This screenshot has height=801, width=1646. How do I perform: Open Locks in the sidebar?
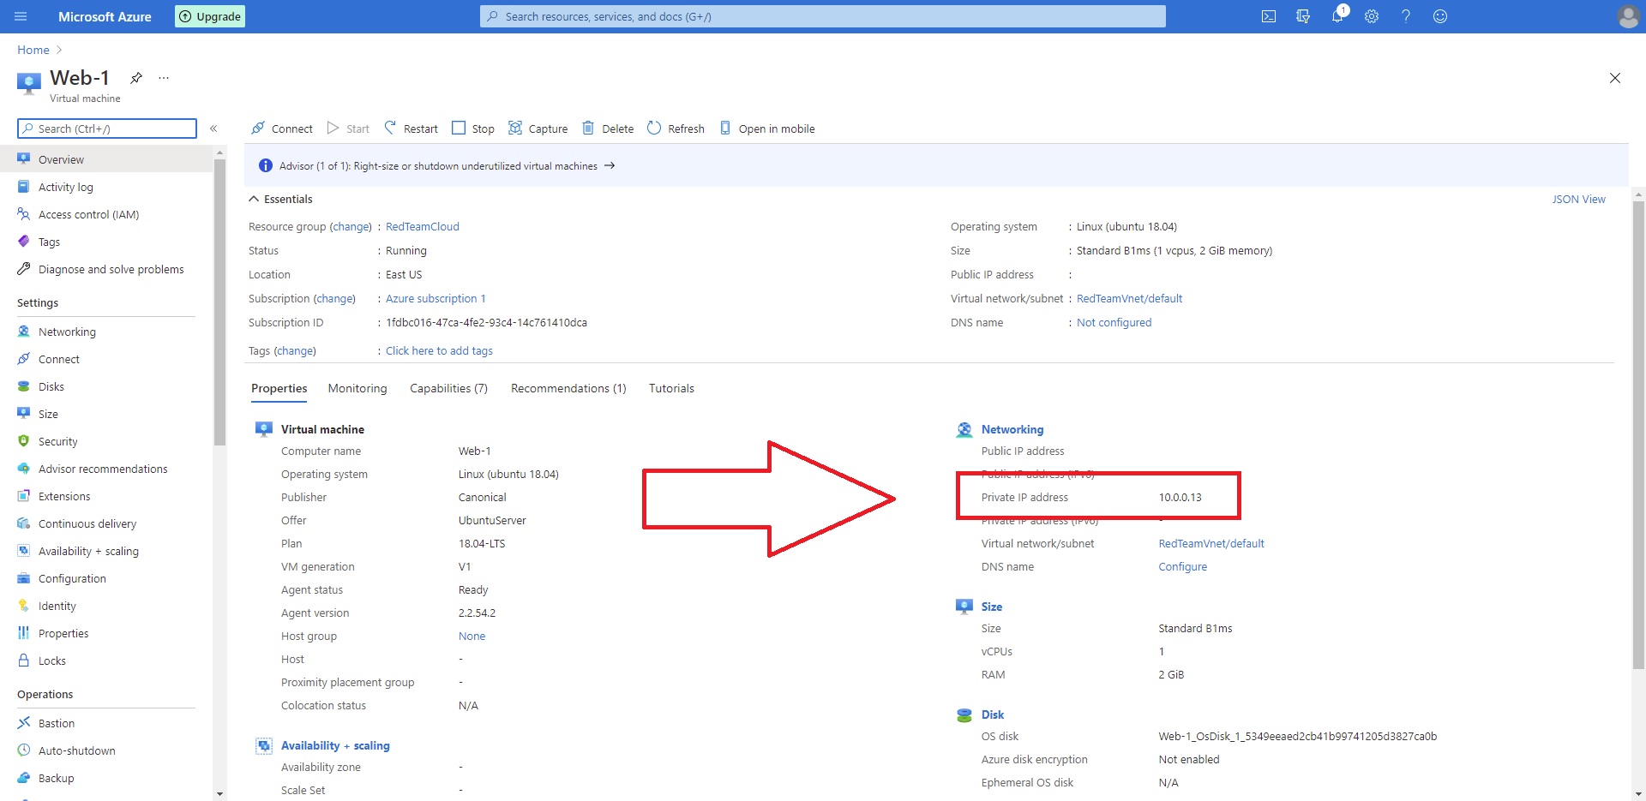pyautogui.click(x=52, y=661)
